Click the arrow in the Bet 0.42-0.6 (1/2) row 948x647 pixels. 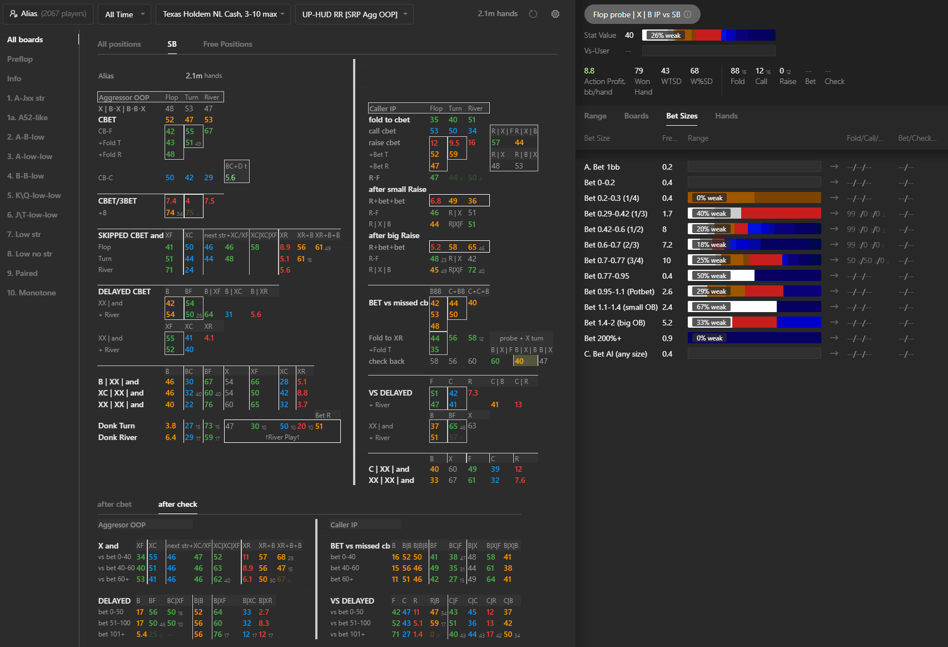pyautogui.click(x=834, y=229)
